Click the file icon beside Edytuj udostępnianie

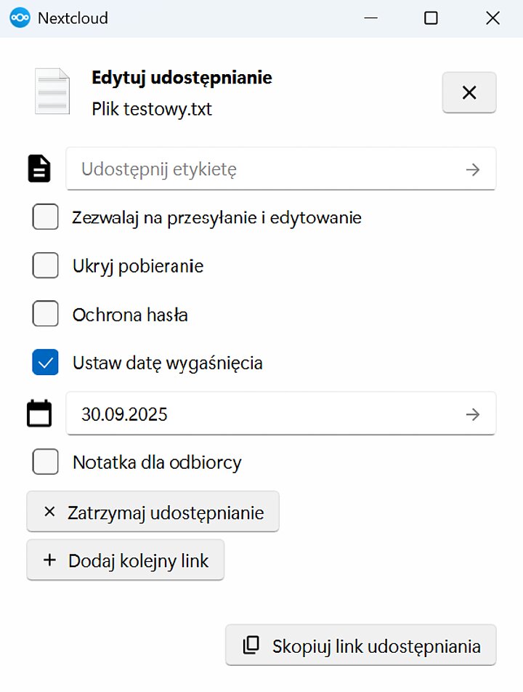click(51, 90)
